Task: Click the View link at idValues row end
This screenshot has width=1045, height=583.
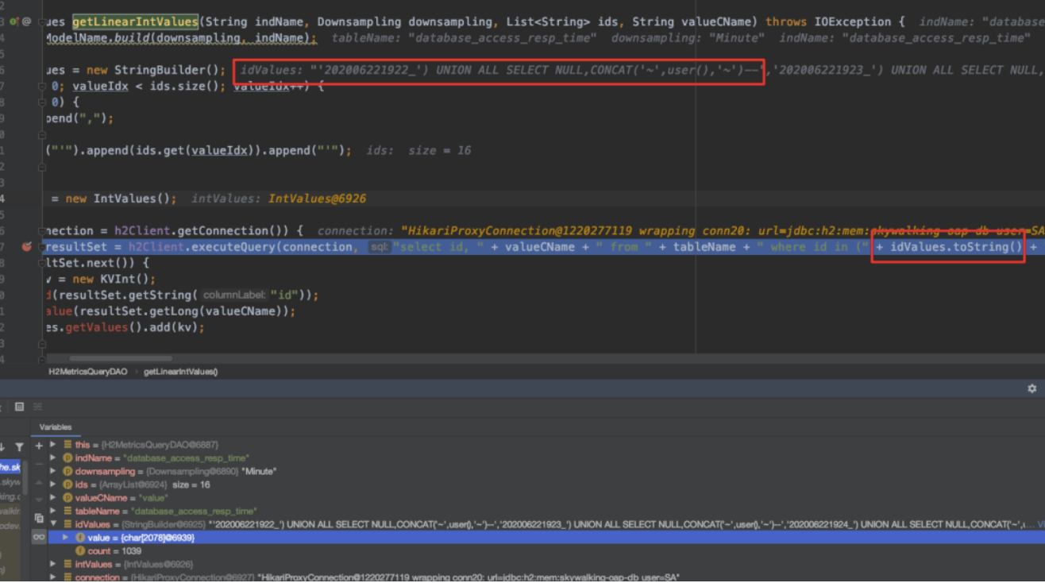Action: coord(1039,524)
